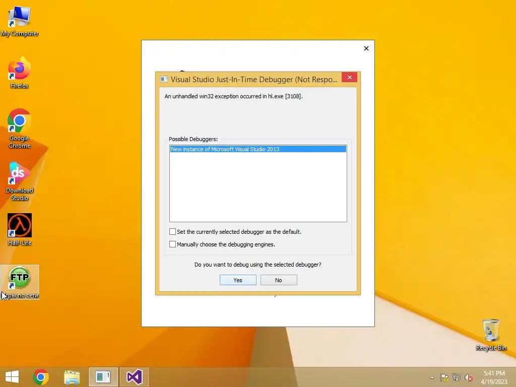The width and height of the screenshot is (516, 387).
Task: Select 'New instance of Microsoft Visual Studio 2013'
Action: pyautogui.click(x=258, y=149)
